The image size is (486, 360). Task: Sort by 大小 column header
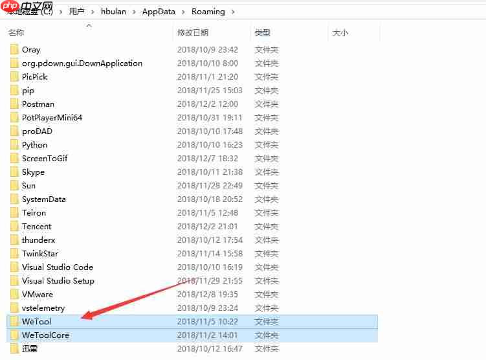[x=340, y=32]
